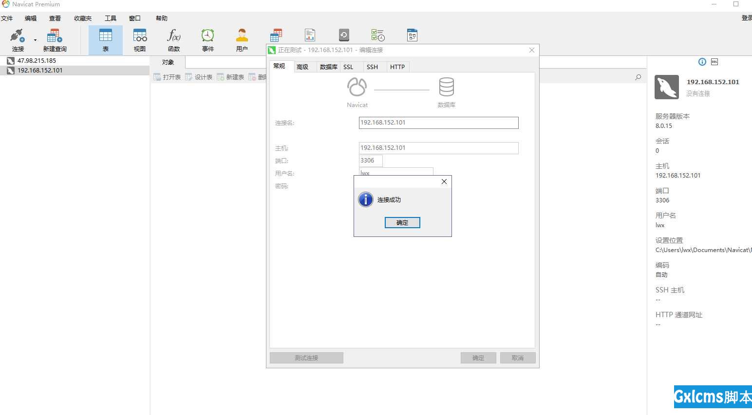Screen dimensions: 752x415
Task: Click the report chart icon in toolbar
Action: tap(310, 36)
